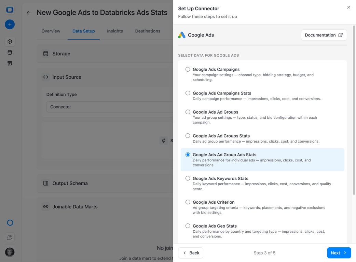
Task: Switch to the Data Setup tab
Action: tap(84, 31)
